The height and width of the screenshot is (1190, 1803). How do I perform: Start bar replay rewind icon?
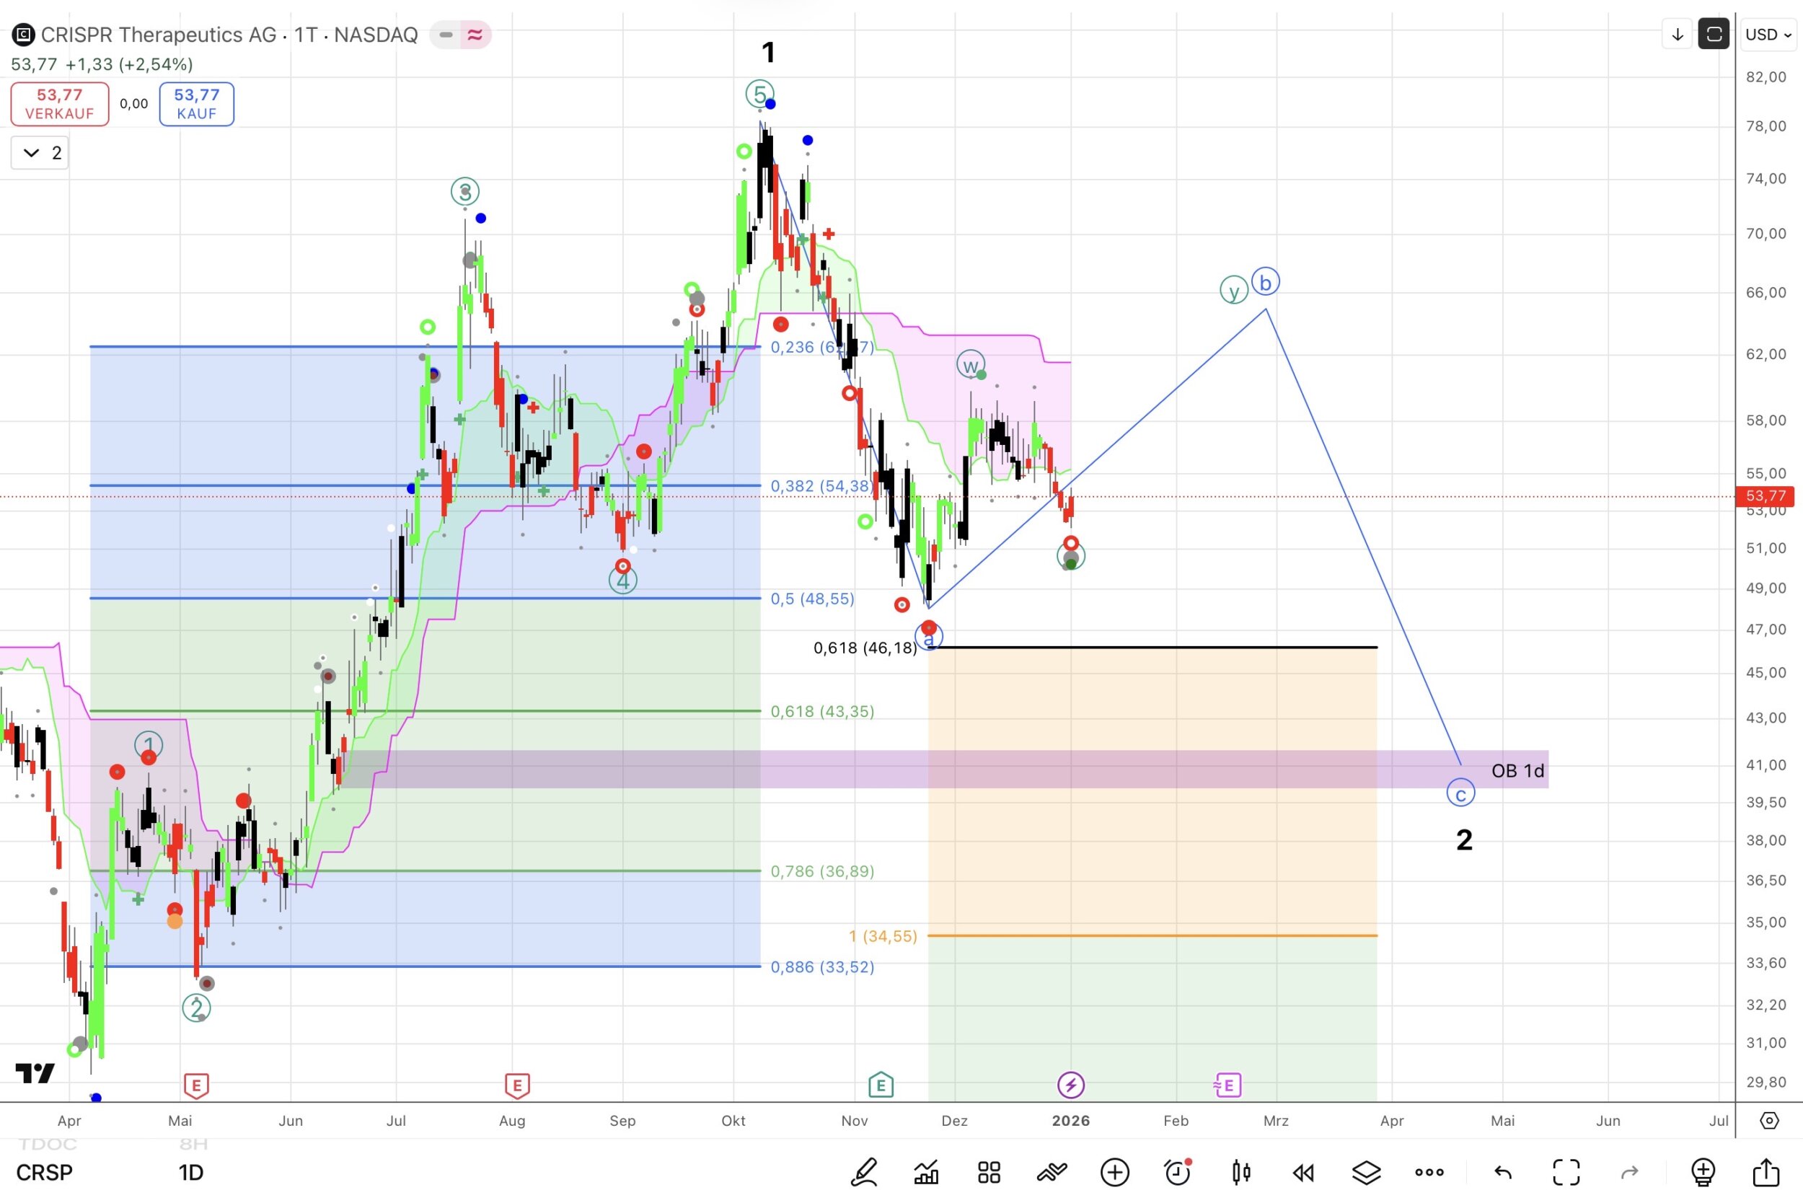click(x=1303, y=1172)
